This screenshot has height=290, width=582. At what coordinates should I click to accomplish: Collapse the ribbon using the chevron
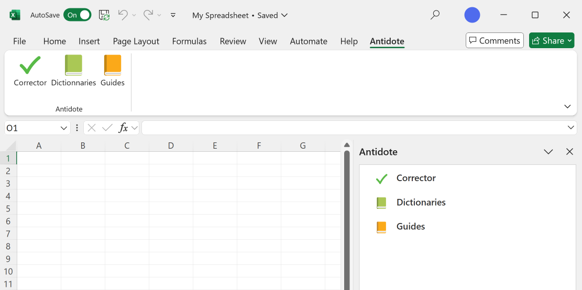point(567,106)
